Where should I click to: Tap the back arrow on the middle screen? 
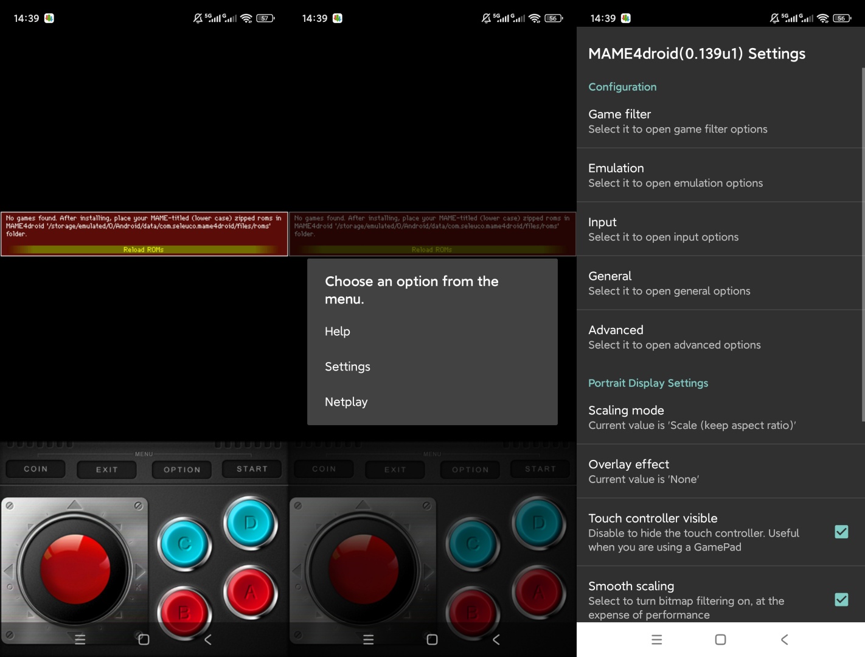point(496,639)
